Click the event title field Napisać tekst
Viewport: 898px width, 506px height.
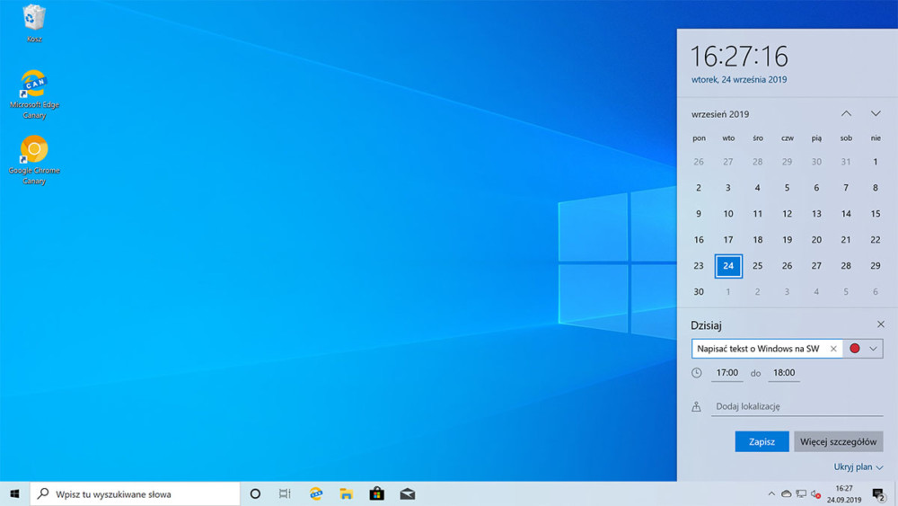tap(758, 349)
